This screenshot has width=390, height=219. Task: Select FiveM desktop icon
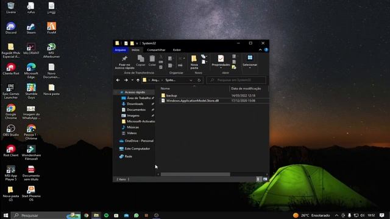[x=51, y=28]
